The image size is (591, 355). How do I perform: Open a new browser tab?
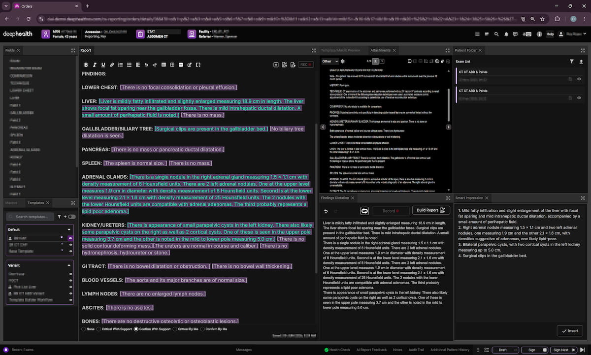[x=88, y=6]
